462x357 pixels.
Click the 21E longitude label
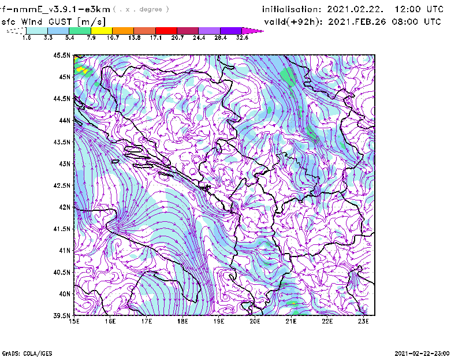click(291, 321)
